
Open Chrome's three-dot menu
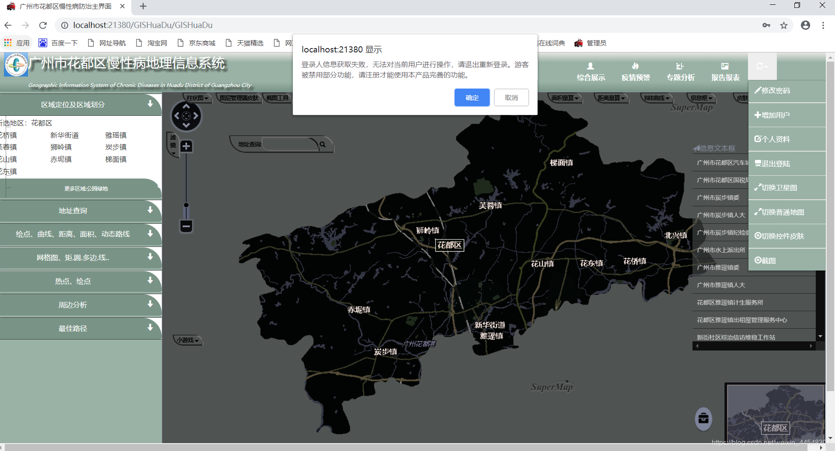tap(823, 25)
